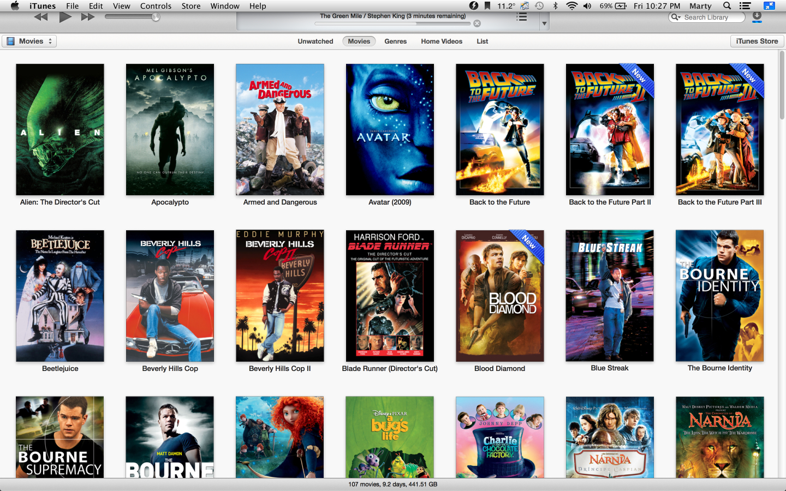Viewport: 786px width, 491px height.
Task: Select the Narnia Prince Caspian poster
Action: 610,437
